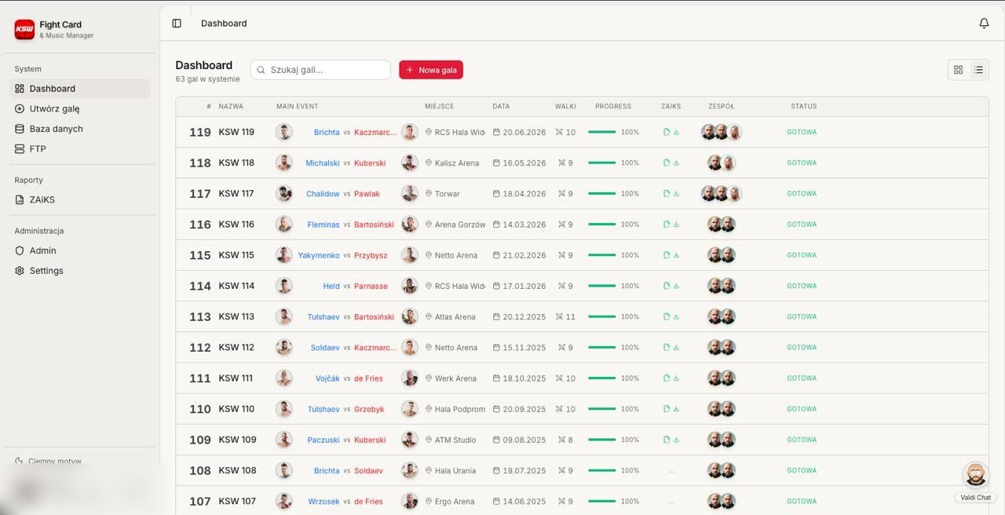Click the progress bar for KSW 115

click(601, 255)
